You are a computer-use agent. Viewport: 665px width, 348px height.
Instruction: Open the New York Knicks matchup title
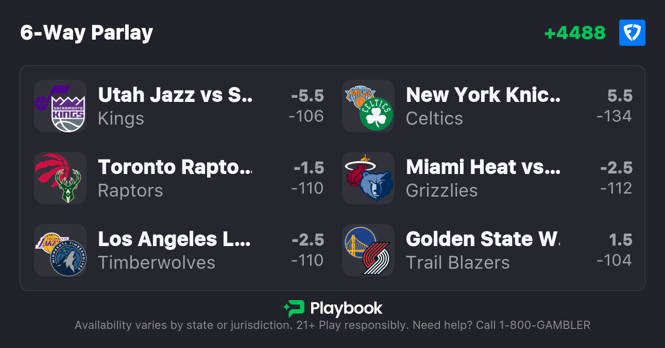point(483,95)
